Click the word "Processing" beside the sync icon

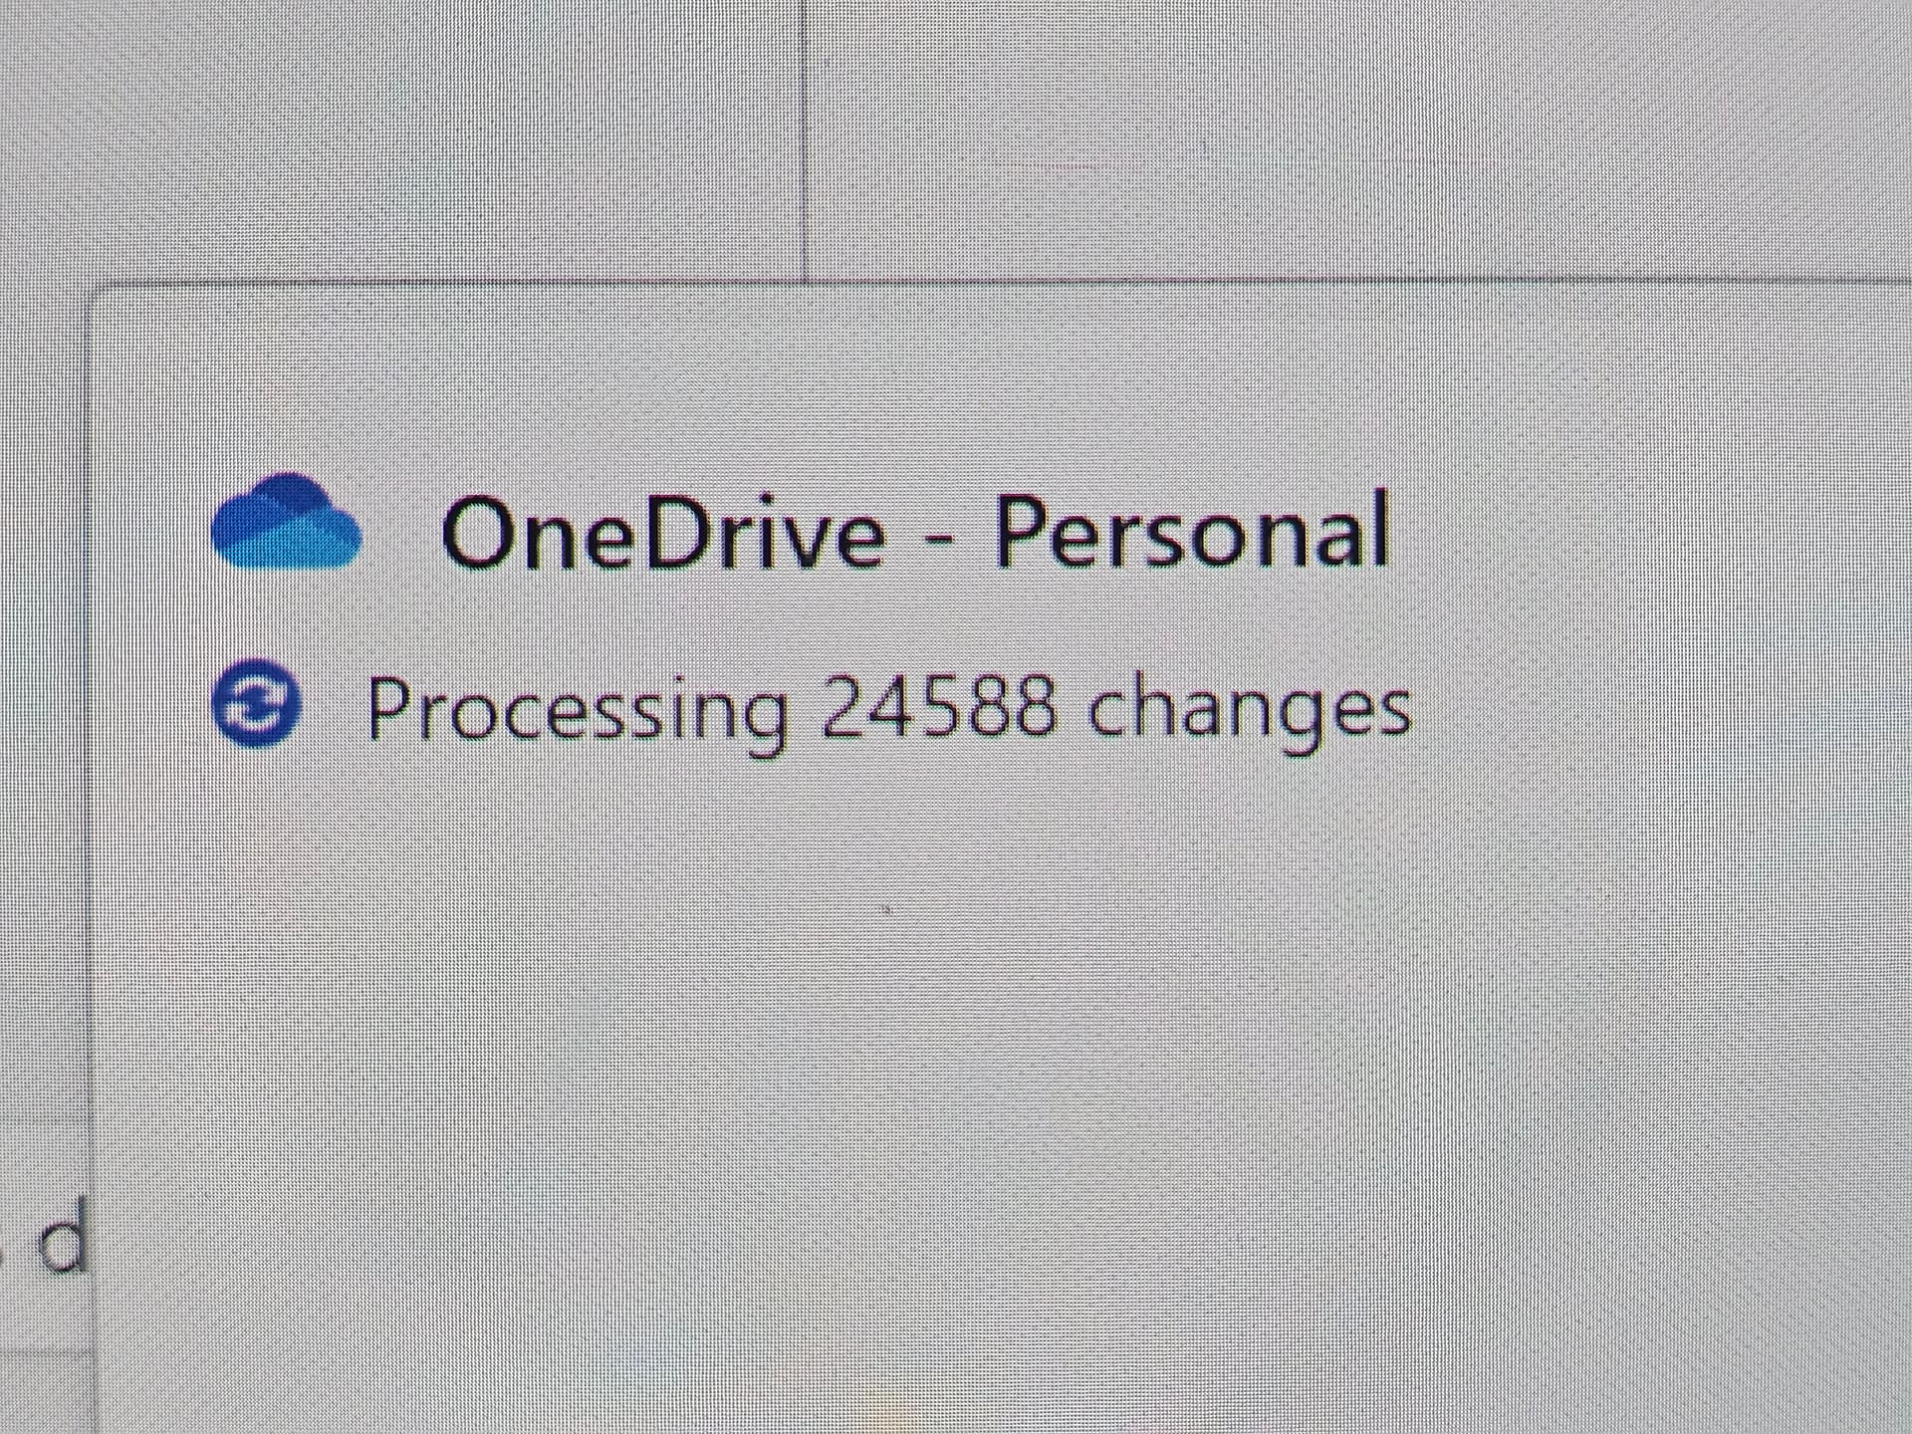point(577,710)
